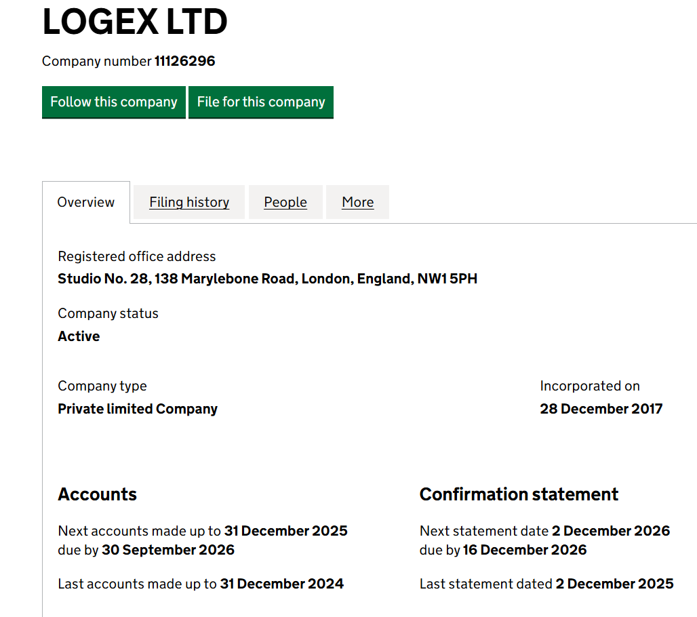Screen dimensions: 697x617
Task: Open the Filing history tab
Action: coord(189,202)
